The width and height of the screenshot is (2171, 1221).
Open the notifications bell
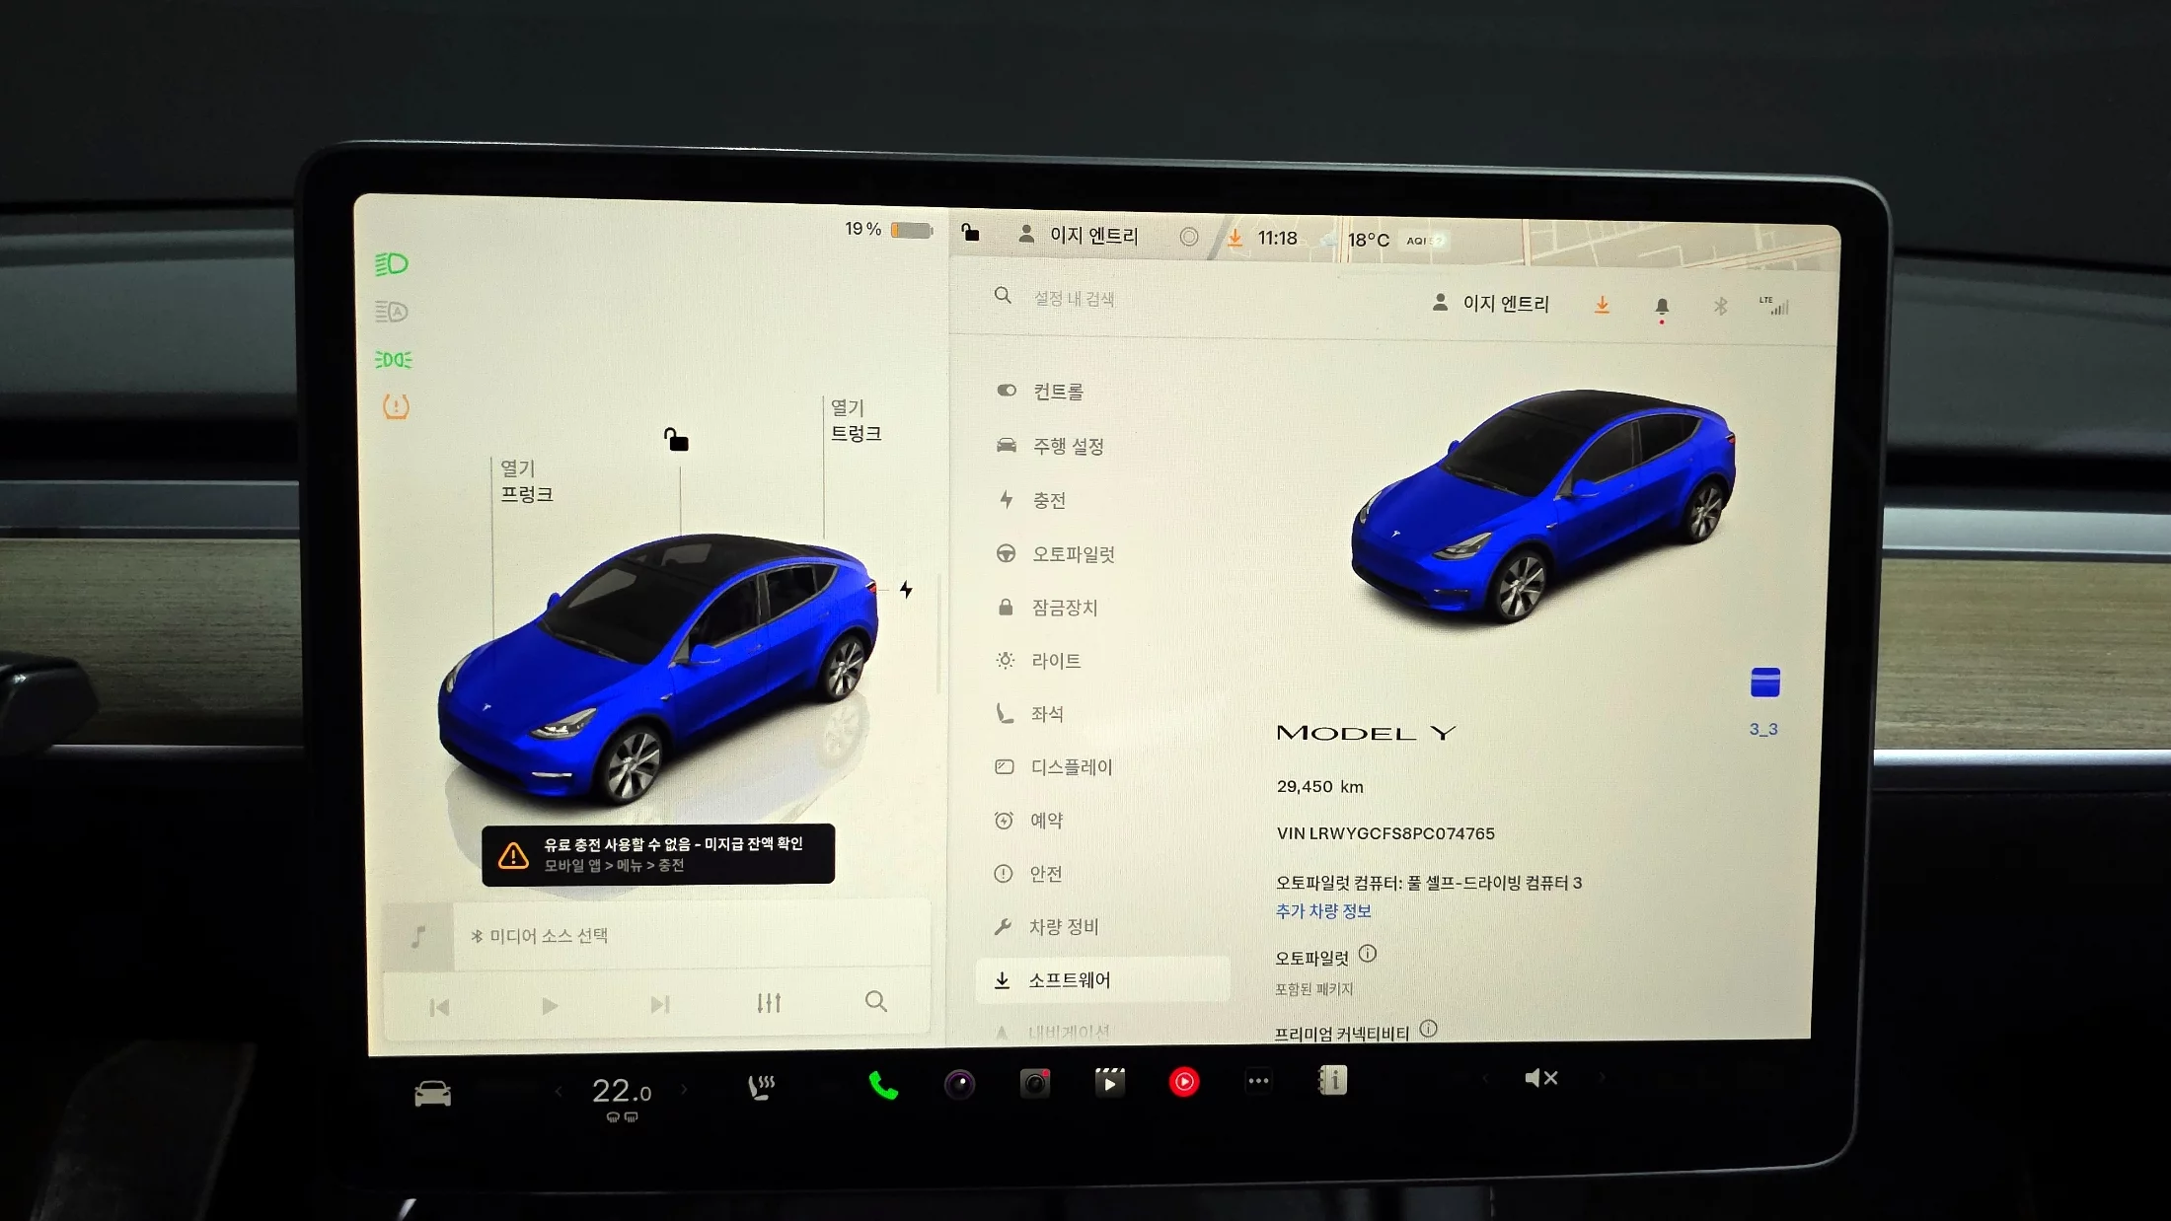pyautogui.click(x=1662, y=307)
